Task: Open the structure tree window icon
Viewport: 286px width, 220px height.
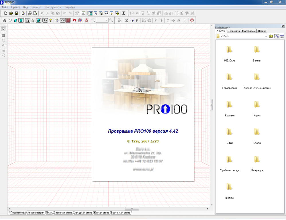Action: coord(101,13)
